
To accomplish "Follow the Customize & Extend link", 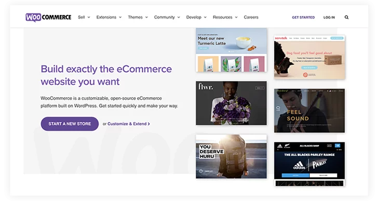I will (x=129, y=124).
